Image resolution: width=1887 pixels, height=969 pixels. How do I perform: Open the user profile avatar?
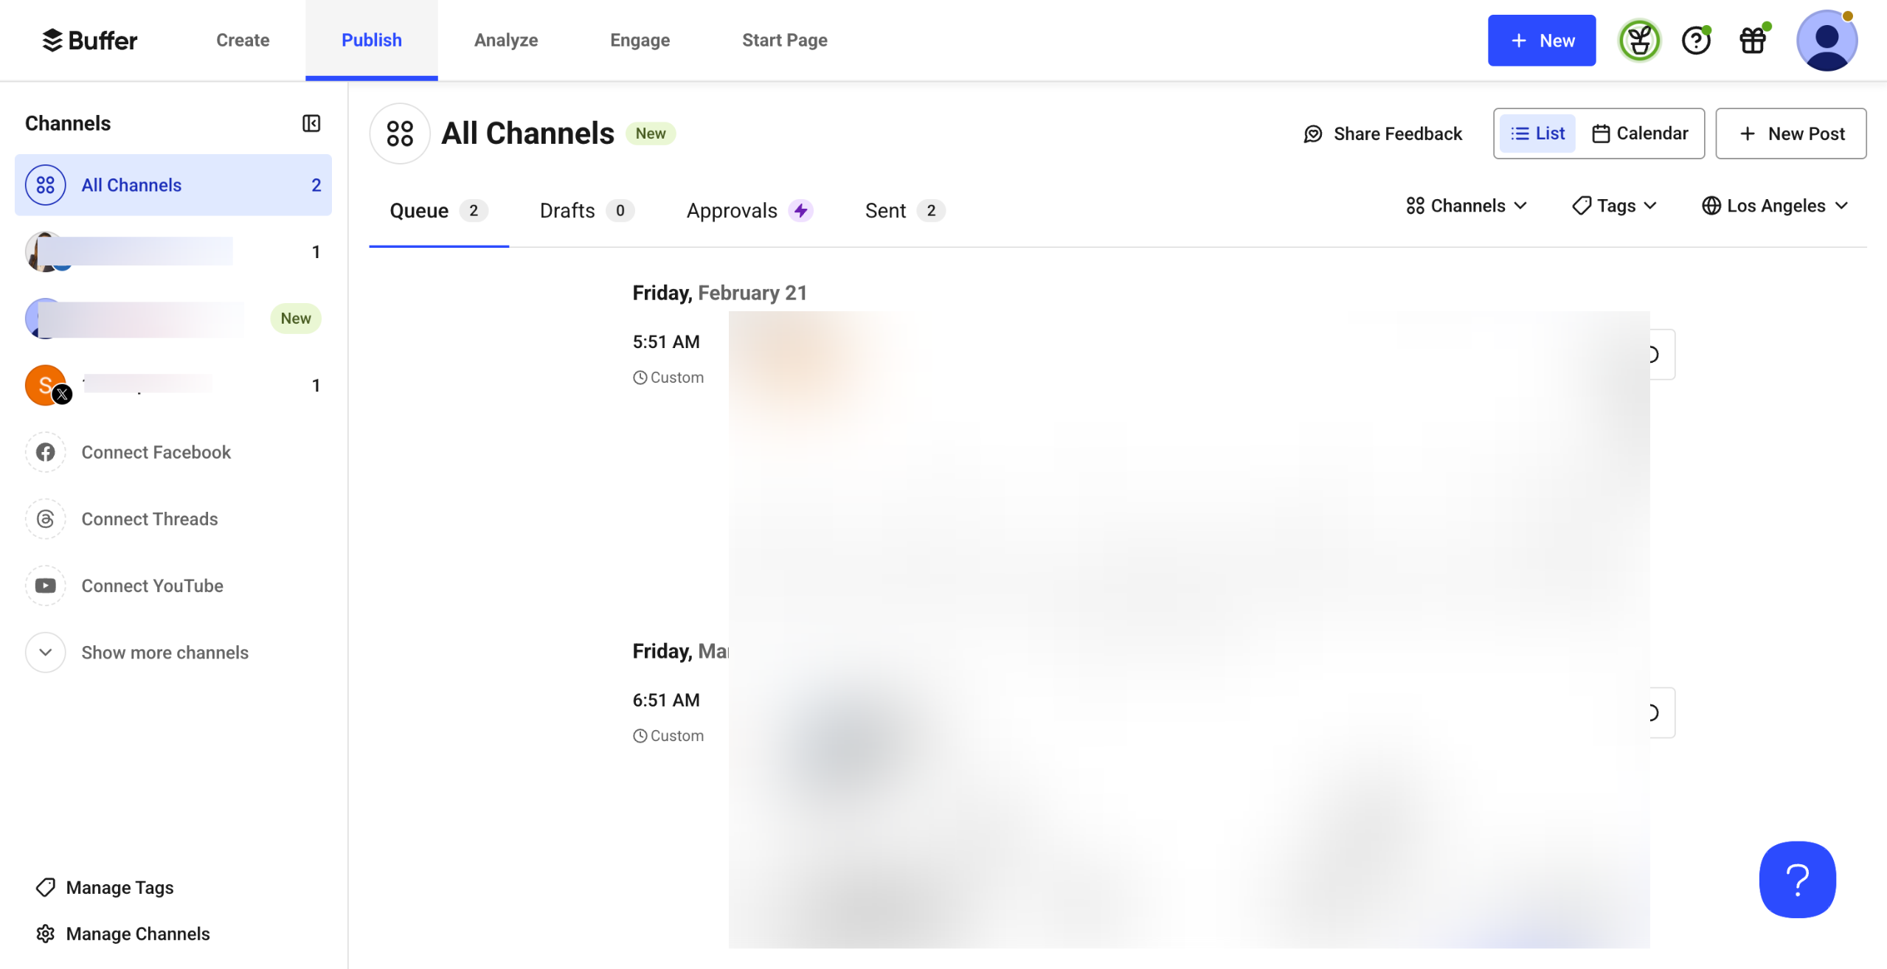click(x=1826, y=41)
